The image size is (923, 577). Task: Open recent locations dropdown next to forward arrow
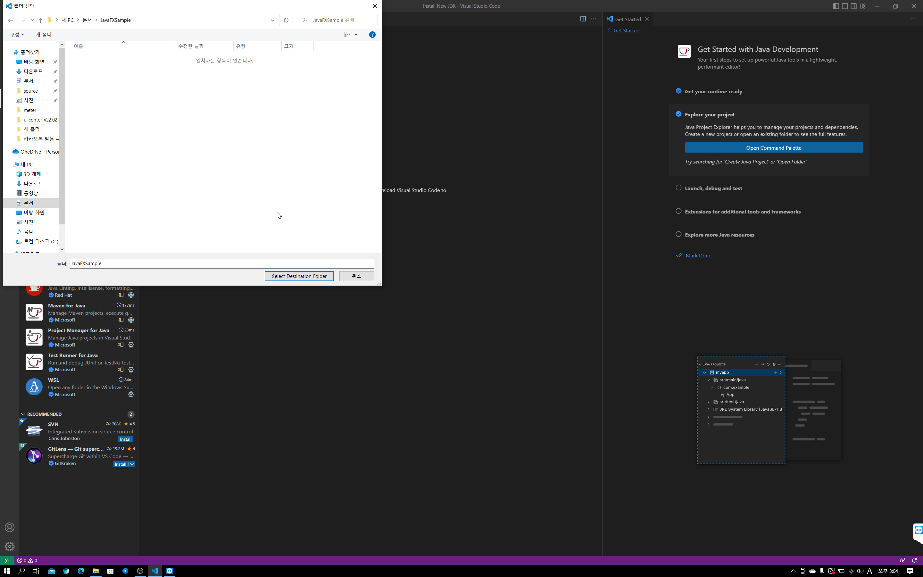coord(32,20)
